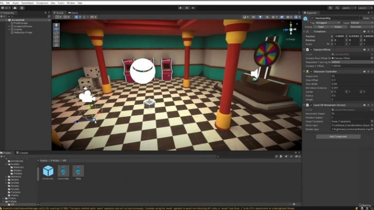The image size is (374, 210).
Task: Select the Rect transform tool
Action: point(56,41)
